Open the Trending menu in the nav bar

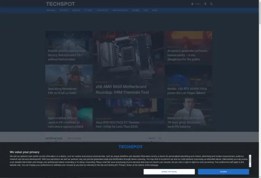coord(51,10)
